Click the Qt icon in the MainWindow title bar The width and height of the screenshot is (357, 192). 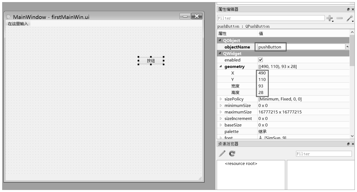click(x=9, y=17)
